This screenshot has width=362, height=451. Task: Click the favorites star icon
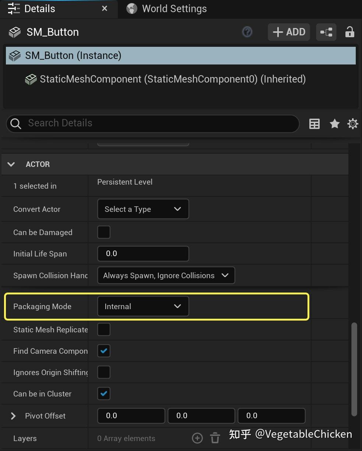coord(334,124)
